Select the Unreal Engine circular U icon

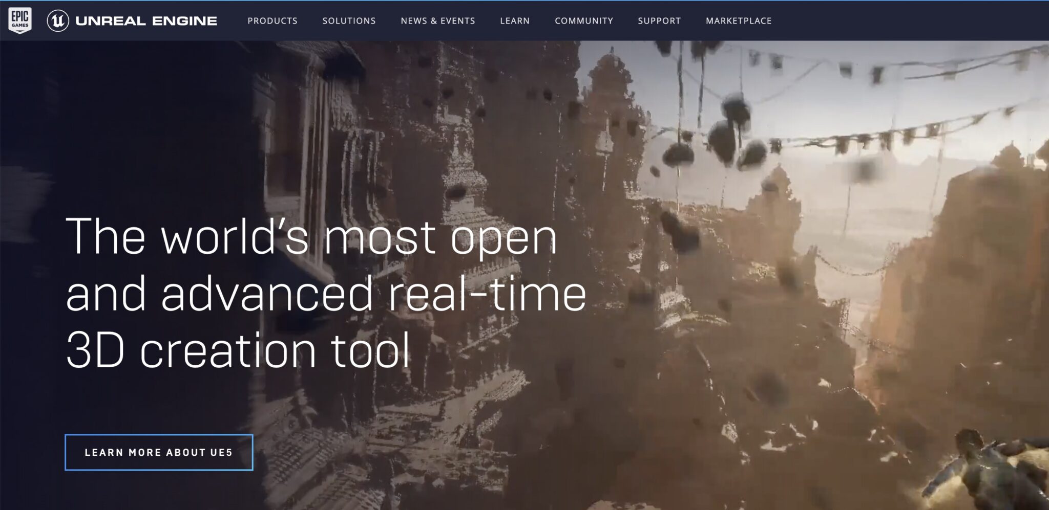pyautogui.click(x=58, y=20)
